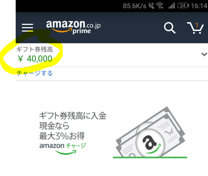The height and width of the screenshot is (176, 208).
Task: Open the hamburger menu
Action: click(x=28, y=28)
